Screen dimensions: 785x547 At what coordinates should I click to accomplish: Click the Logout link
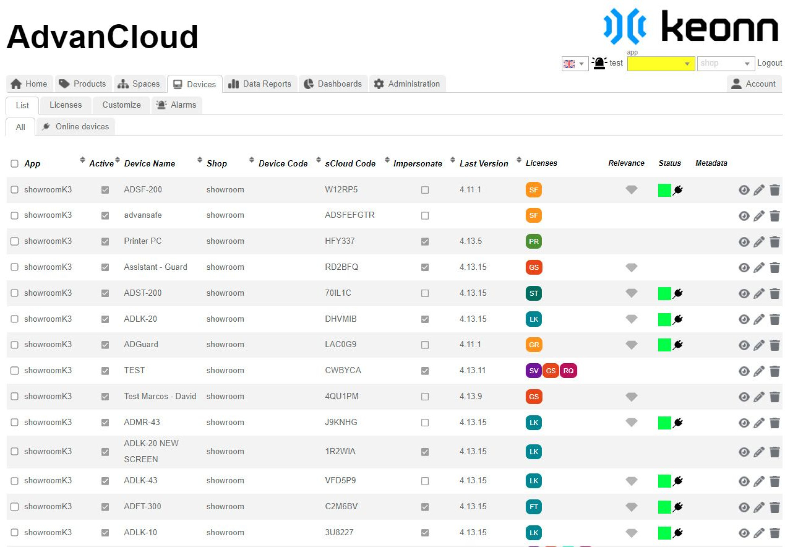(x=769, y=63)
